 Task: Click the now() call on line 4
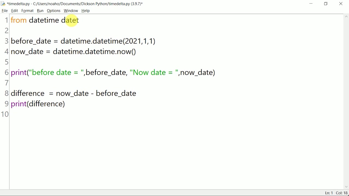tap(126, 52)
